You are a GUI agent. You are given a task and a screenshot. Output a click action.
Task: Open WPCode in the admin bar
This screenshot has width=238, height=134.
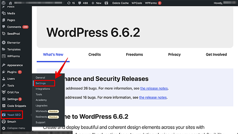(137, 3)
